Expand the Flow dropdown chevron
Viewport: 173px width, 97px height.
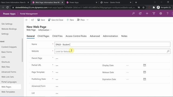[x=88, y=20]
